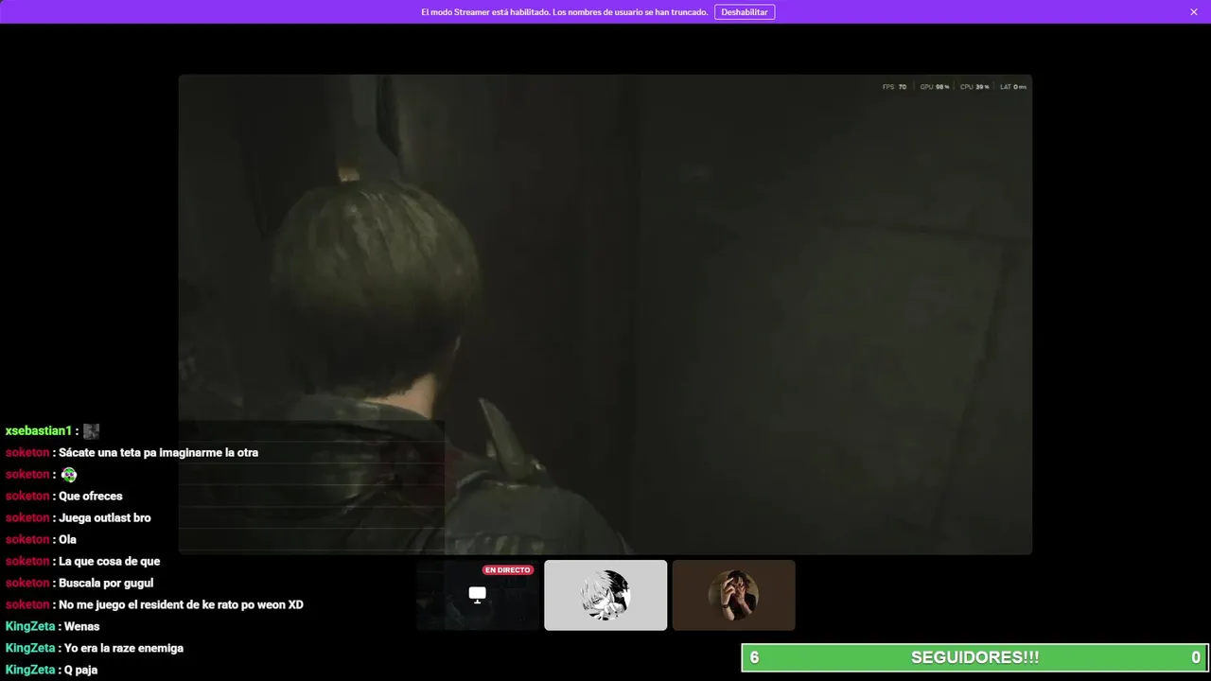
Task: Click the streamer mode enabled notice text
Action: 565,12
